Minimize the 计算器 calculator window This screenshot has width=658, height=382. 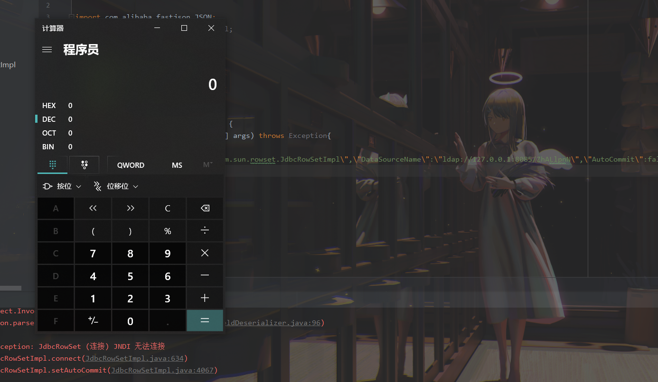coord(157,28)
